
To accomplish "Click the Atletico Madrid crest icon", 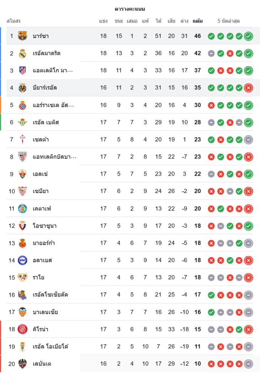I will click(x=23, y=70).
